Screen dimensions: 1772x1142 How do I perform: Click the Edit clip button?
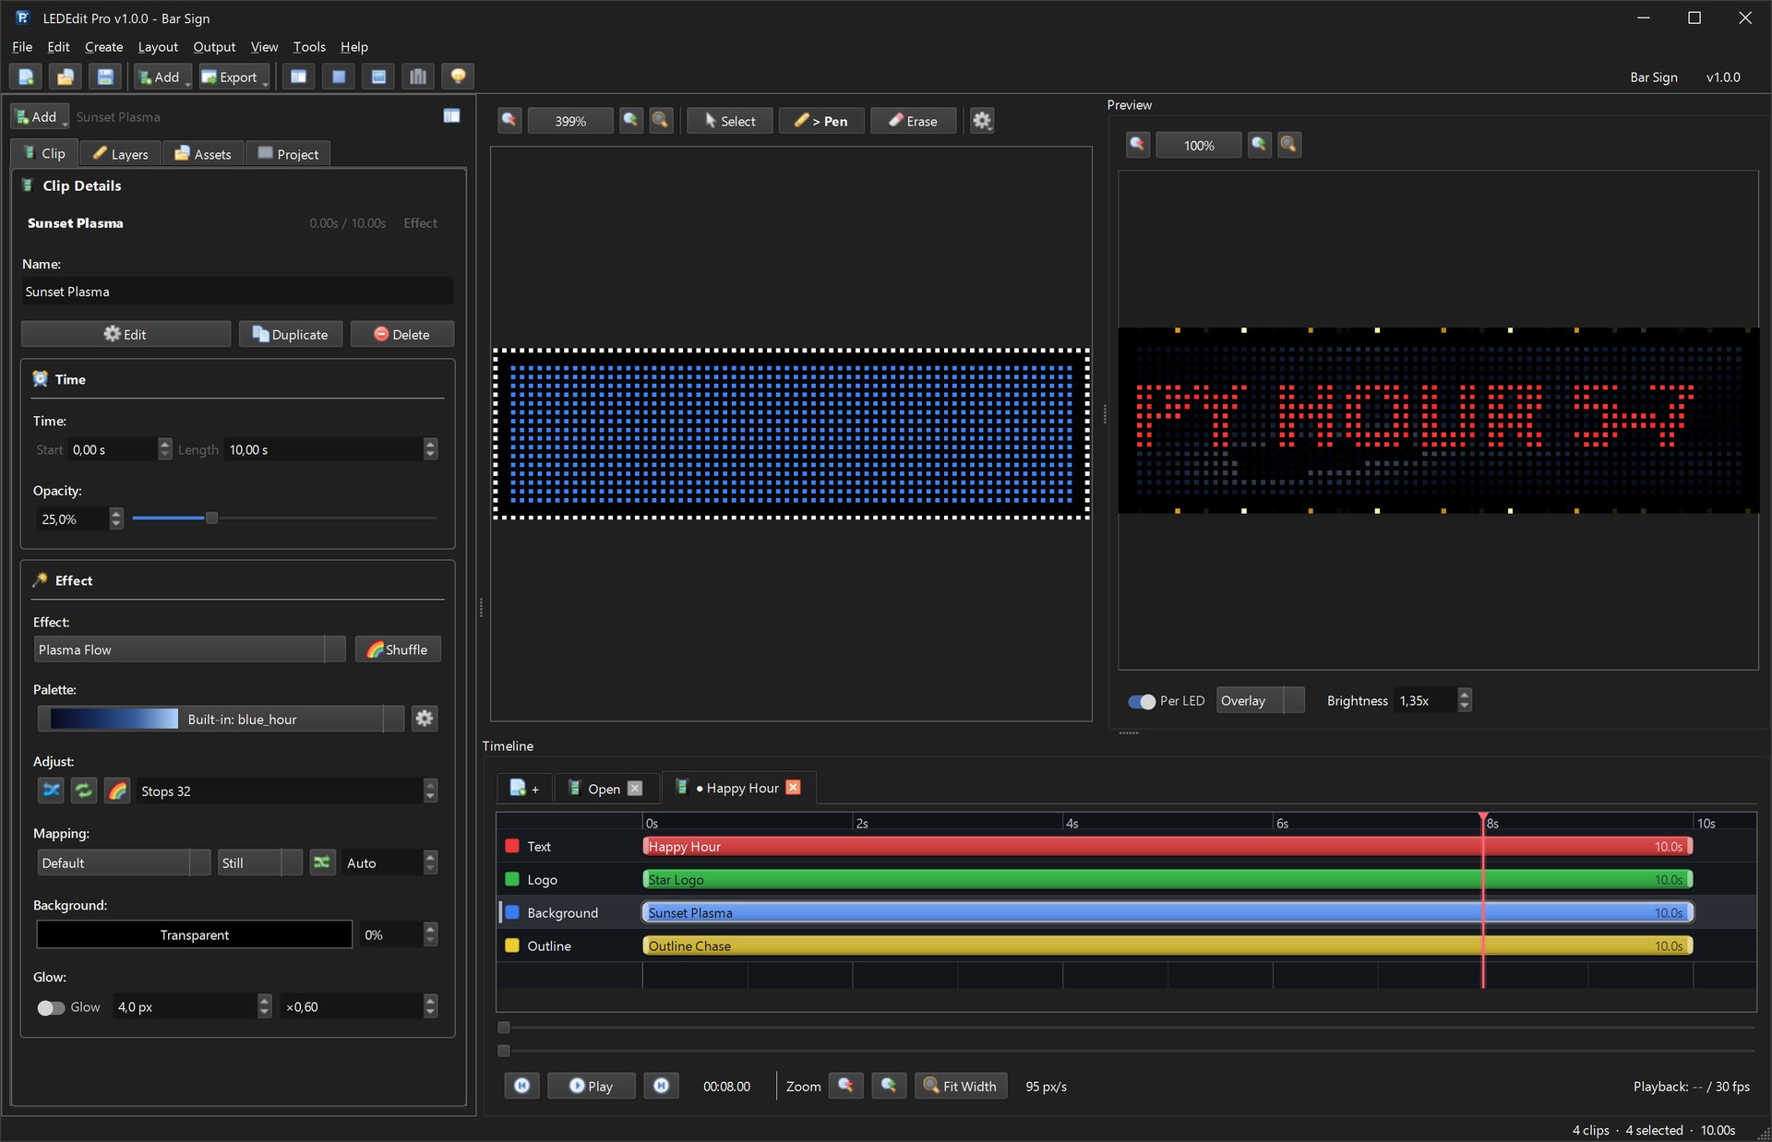pos(126,334)
